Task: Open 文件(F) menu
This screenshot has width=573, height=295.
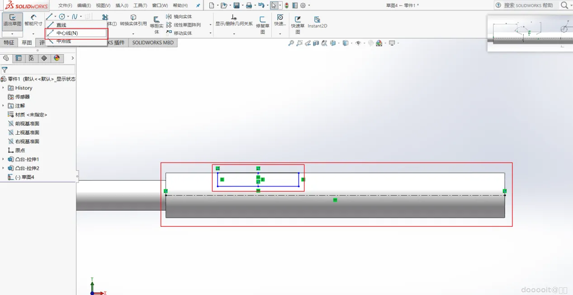Action: pos(65,5)
